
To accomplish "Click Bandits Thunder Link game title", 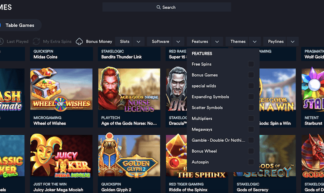I will click(x=121, y=57).
